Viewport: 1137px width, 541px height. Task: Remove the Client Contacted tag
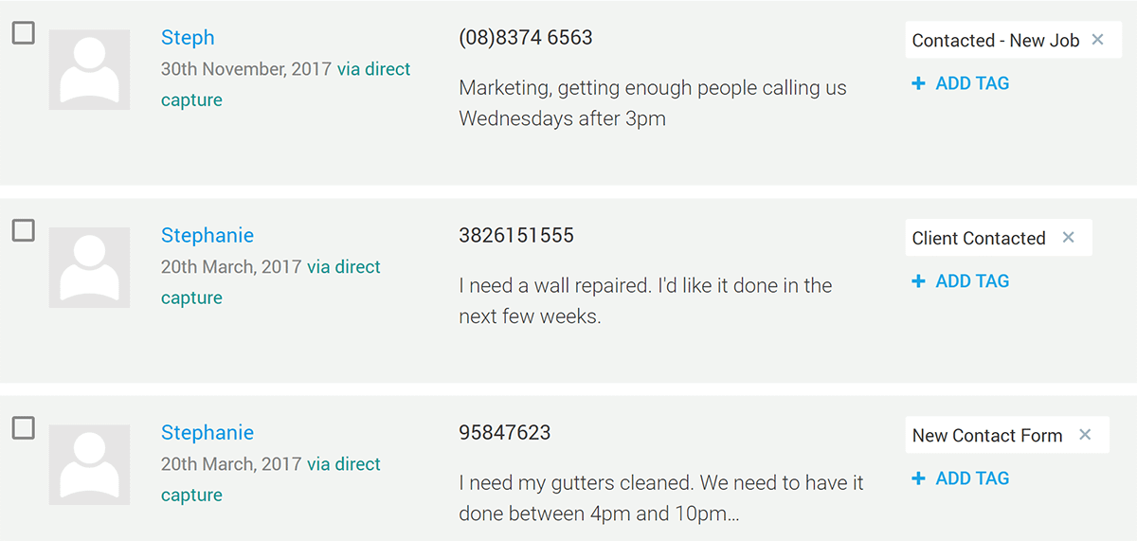click(1069, 238)
